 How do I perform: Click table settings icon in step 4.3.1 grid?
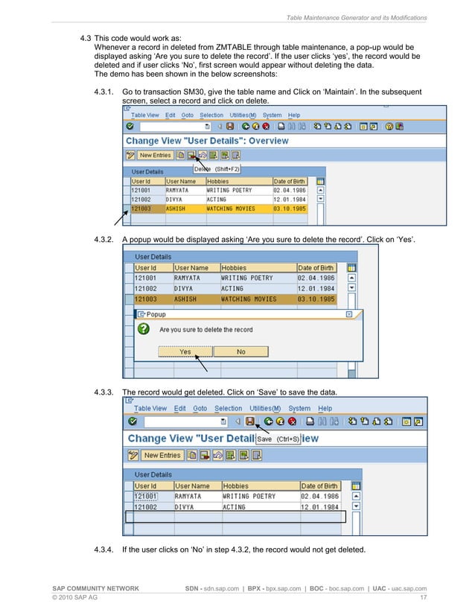point(320,181)
